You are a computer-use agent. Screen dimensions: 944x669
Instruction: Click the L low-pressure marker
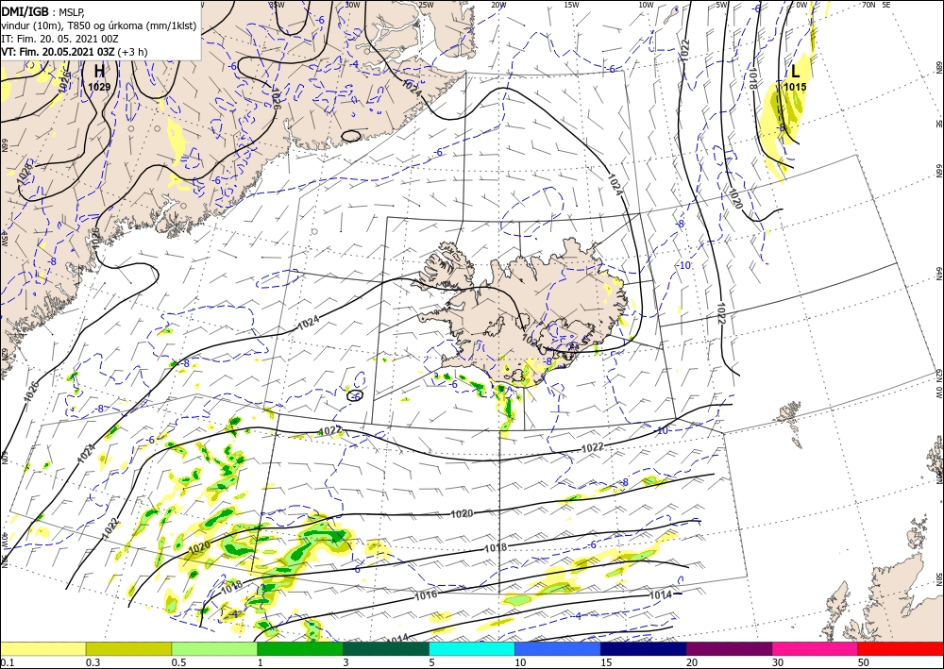pyautogui.click(x=795, y=72)
